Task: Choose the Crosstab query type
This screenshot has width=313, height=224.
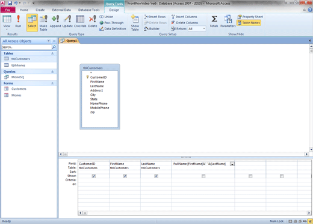Action: (80, 22)
